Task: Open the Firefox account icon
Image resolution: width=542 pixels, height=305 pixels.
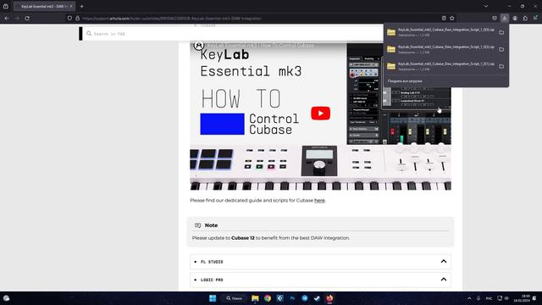Action: click(x=515, y=19)
